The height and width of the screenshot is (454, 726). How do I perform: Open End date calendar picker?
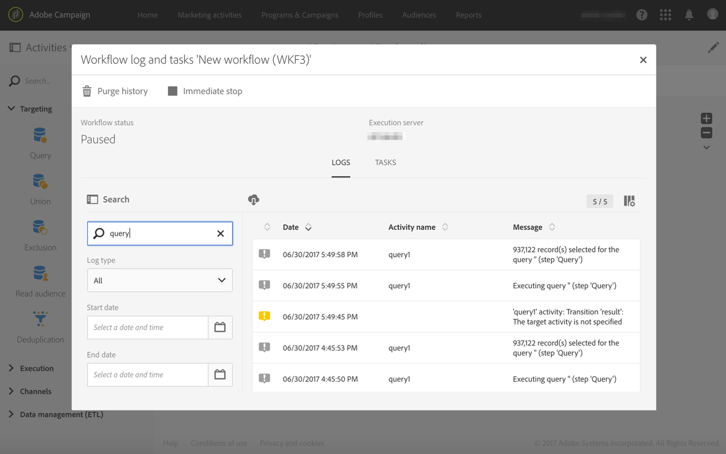(220, 375)
